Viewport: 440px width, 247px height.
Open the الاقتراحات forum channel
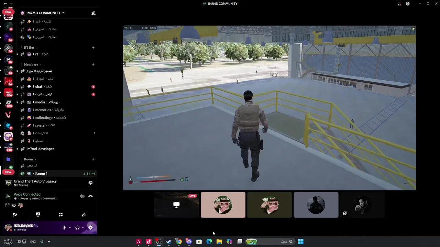57,133
